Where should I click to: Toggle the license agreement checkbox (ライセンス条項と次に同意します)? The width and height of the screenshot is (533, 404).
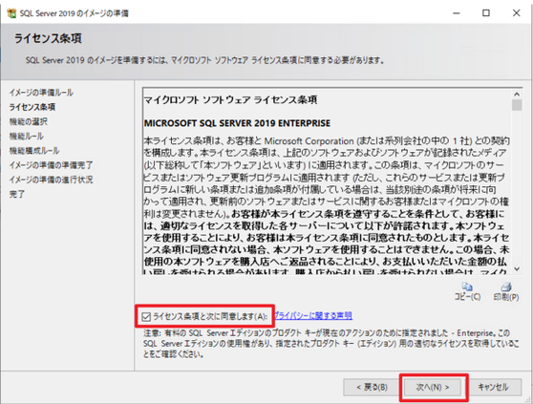(x=146, y=317)
